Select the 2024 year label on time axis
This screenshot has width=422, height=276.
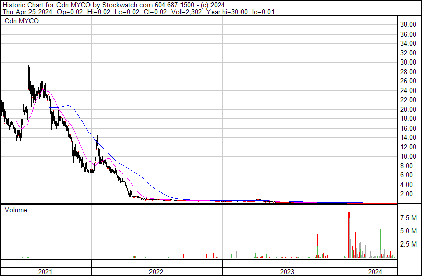pyautogui.click(x=375, y=272)
